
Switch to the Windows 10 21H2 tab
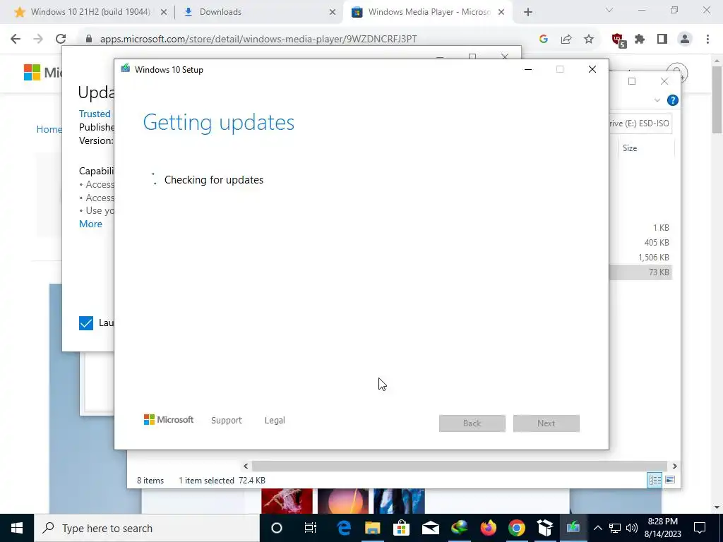click(x=90, y=12)
